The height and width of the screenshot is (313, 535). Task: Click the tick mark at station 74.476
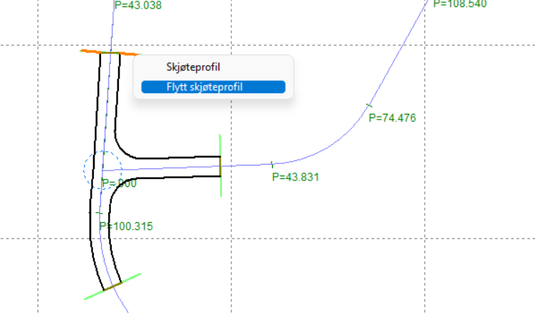coord(369,106)
